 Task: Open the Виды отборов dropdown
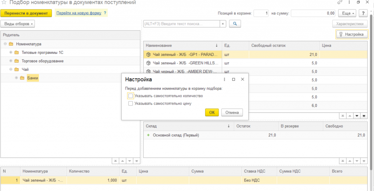18,24
